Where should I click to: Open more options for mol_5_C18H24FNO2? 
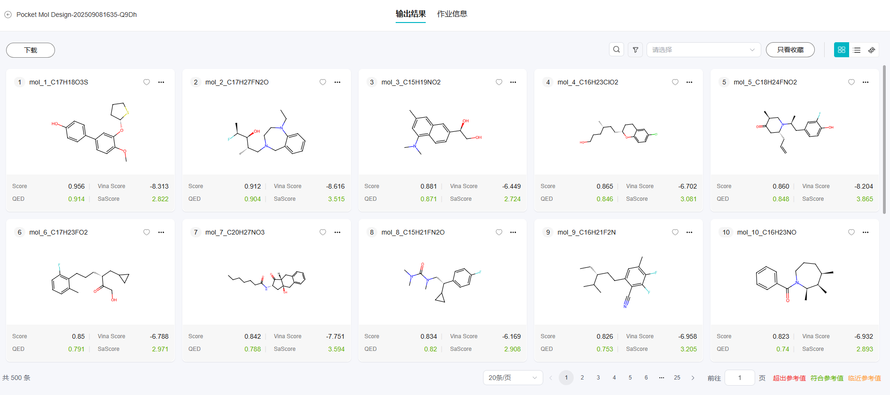[866, 82]
